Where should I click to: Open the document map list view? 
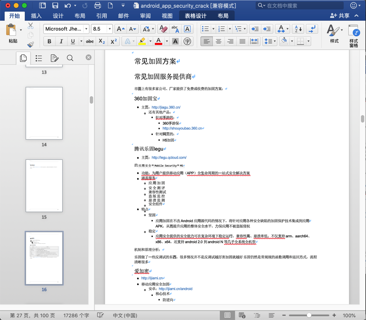tap(39, 58)
